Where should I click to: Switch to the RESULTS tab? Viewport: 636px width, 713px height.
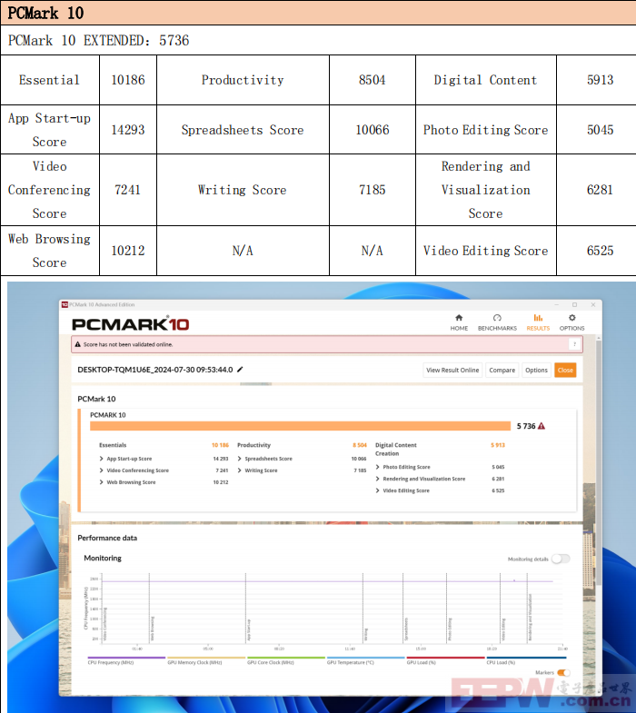pyautogui.click(x=538, y=322)
